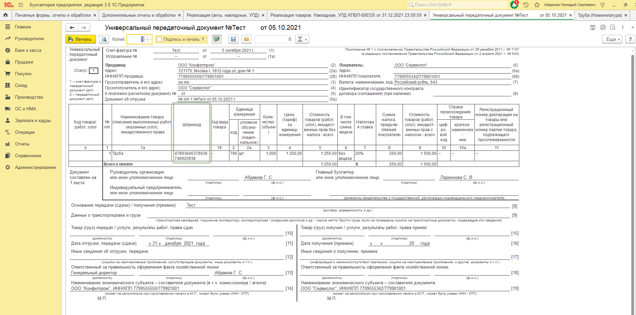
Task: Open the ОС и НМА section
Action: (25, 109)
